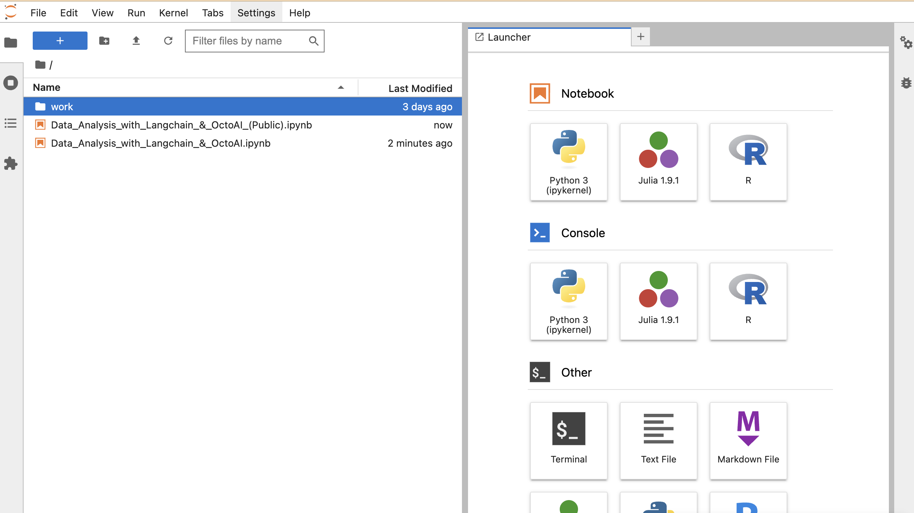Open the Property Inspector gears icon
This screenshot has width=914, height=513.
click(x=906, y=42)
